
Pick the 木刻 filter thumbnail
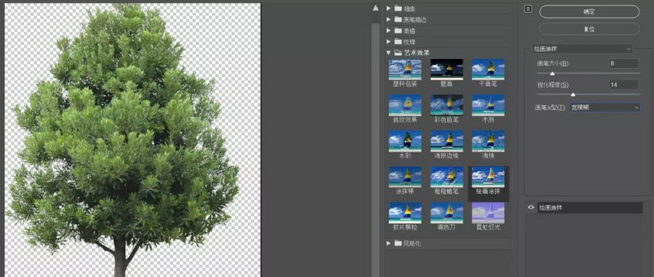coord(488,105)
